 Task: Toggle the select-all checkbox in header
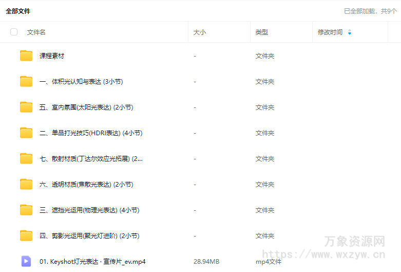14,32
